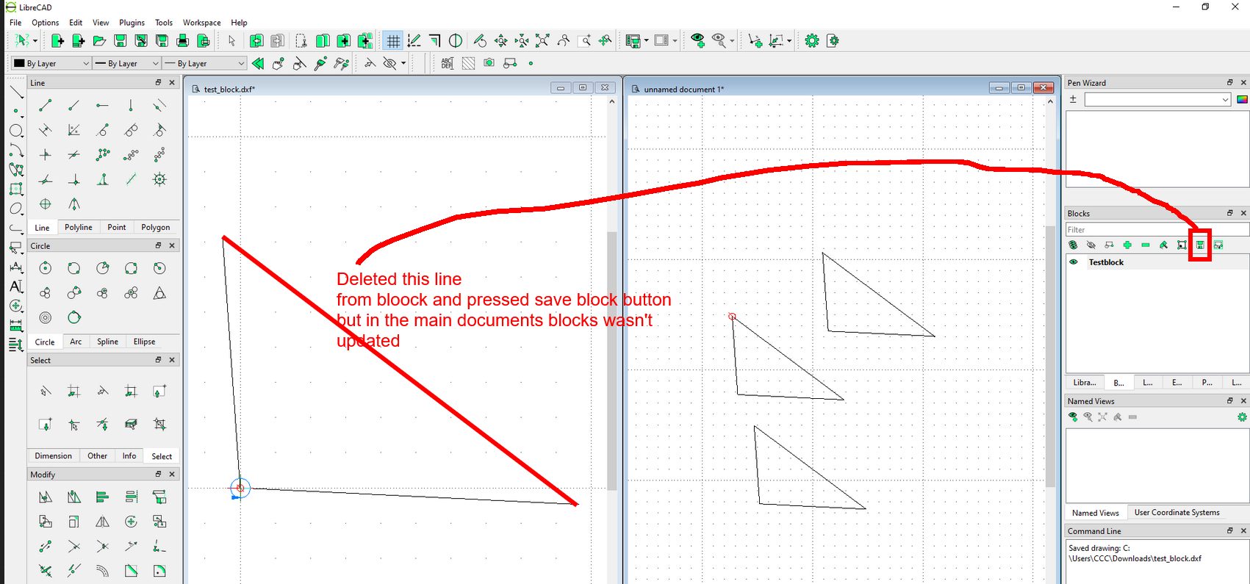Click the Open file folder icon
The width and height of the screenshot is (1250, 584).
[x=99, y=41]
